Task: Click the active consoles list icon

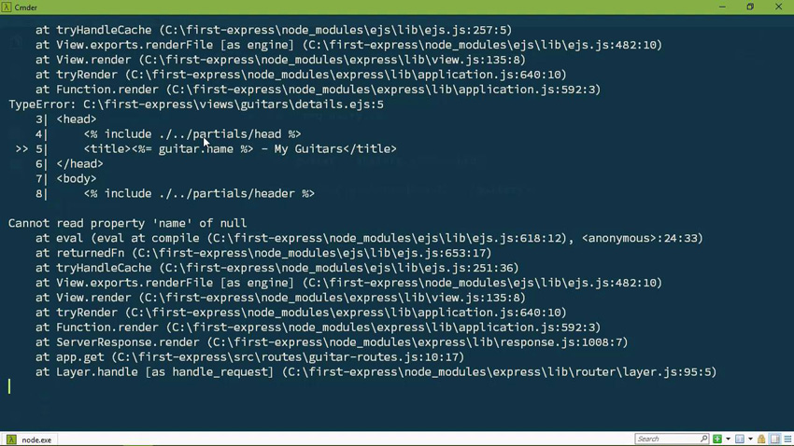Action: click(739, 439)
